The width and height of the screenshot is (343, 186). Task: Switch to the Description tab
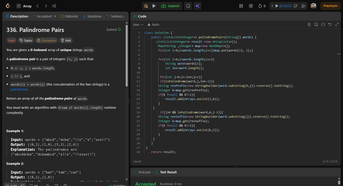pyautogui.click(x=17, y=16)
